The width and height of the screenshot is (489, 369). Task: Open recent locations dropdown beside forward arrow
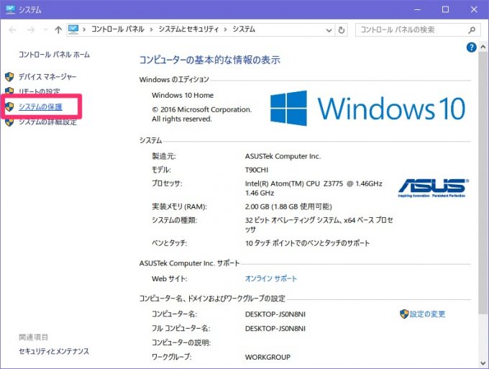[45, 30]
